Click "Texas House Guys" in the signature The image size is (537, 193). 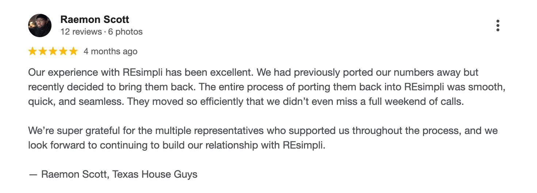155,174
